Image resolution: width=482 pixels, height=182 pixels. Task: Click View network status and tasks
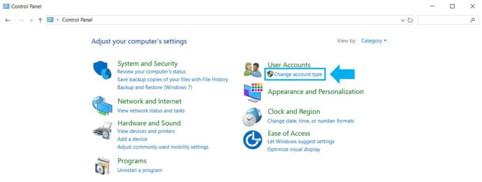coord(151,111)
